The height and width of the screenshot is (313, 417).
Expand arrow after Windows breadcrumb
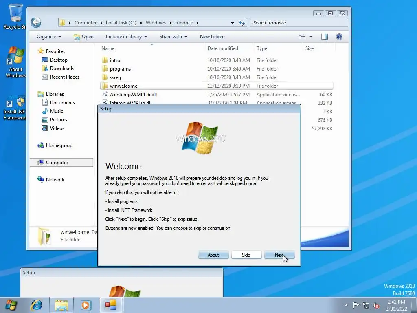170,23
